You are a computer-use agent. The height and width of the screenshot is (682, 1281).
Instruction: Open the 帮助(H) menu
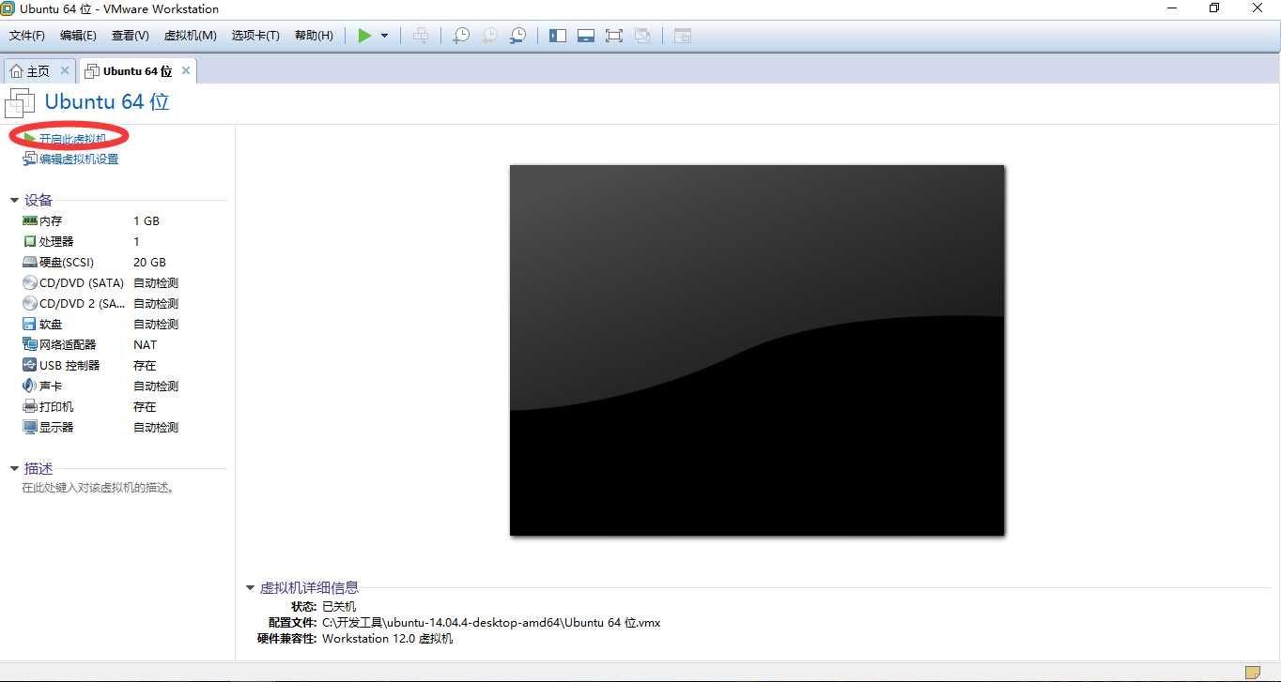pos(314,36)
